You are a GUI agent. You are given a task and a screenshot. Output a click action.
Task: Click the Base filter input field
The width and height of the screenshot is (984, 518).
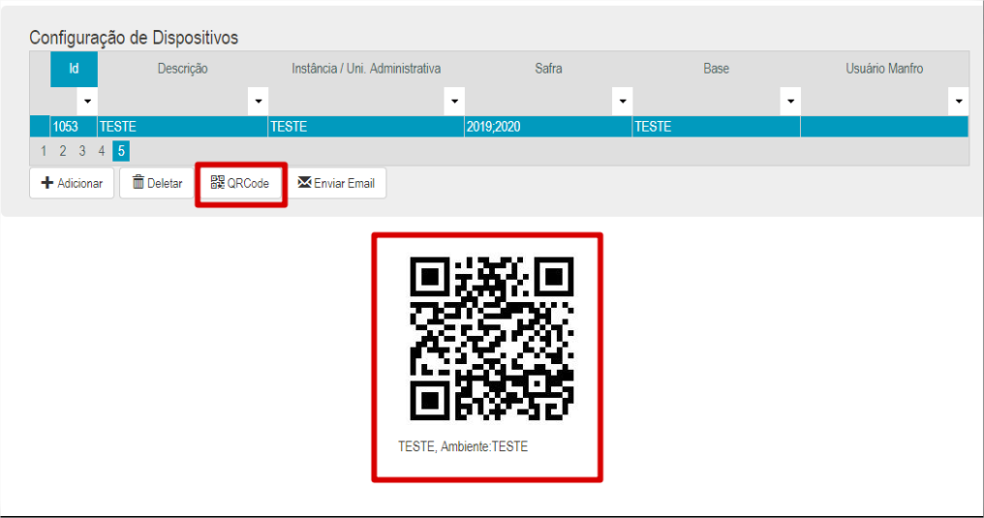tap(706, 101)
